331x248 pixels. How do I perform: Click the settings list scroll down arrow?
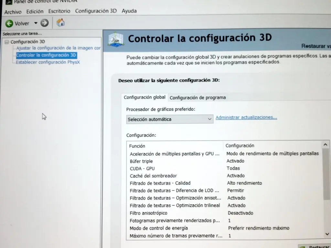[327, 234]
